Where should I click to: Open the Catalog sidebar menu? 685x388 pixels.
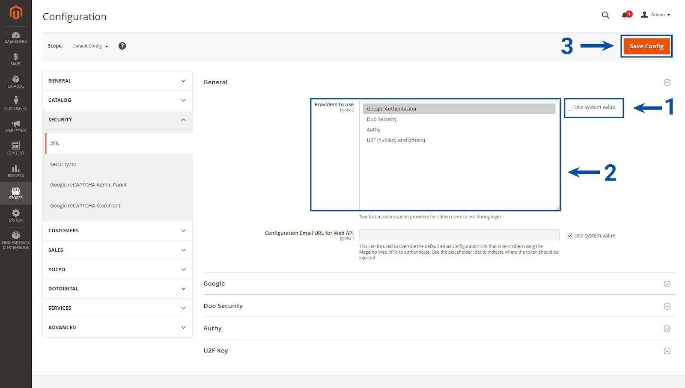(16, 82)
